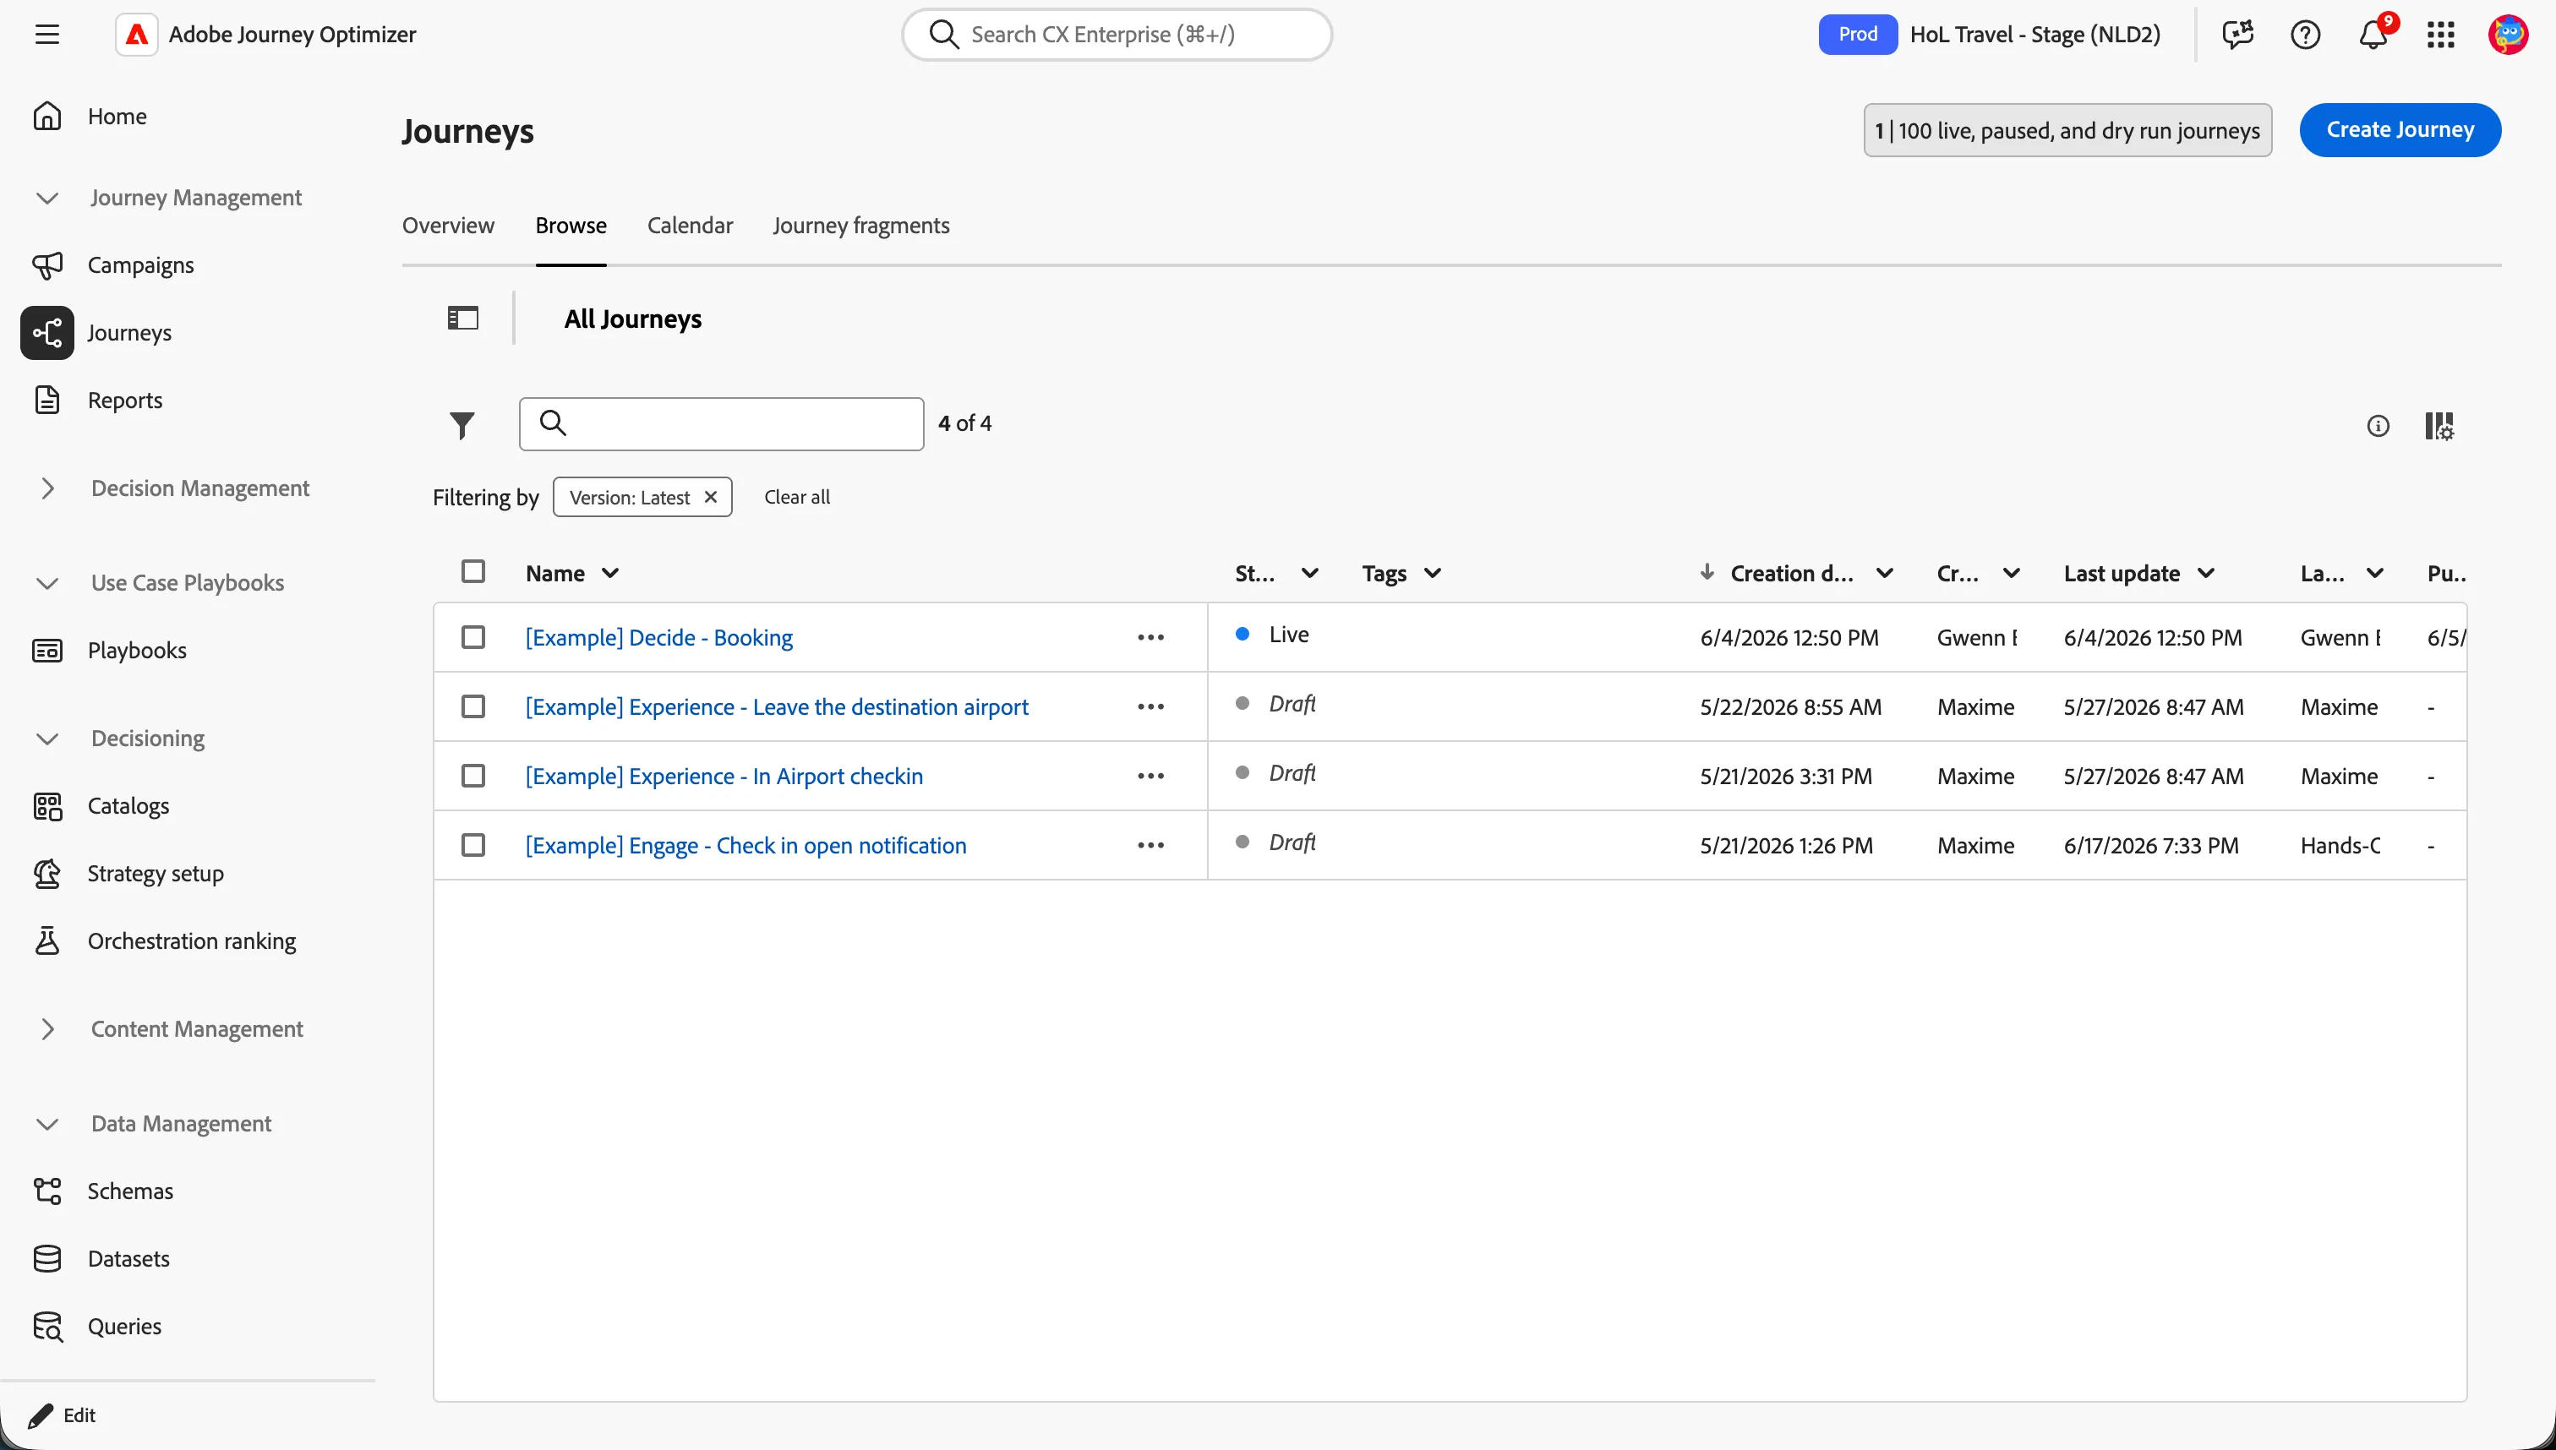Open the column settings icon
This screenshot has height=1450, width=2556.
coord(2439,426)
